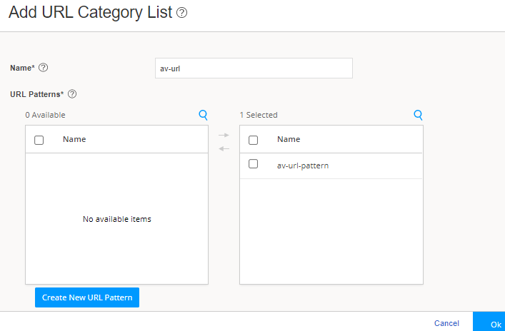The width and height of the screenshot is (505, 331).
Task: Click the move-right arrow between lists
Action: (224, 135)
